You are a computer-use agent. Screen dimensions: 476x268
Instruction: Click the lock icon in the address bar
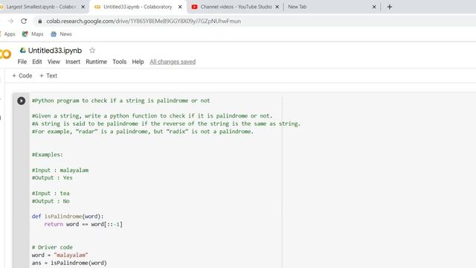pos(39,21)
